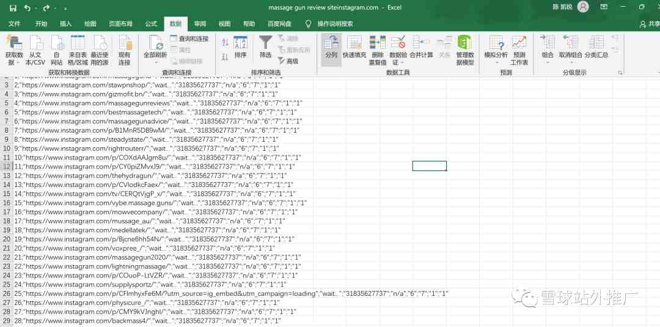This screenshot has height=327, width=660.
Task: Select the cell containing instagram.com/thehydragun/
Action: [x=151, y=175]
